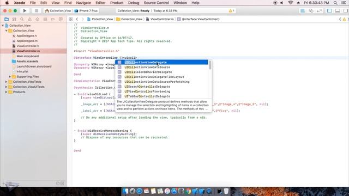
Task: Open @interface ViewController() jump bar segment
Action: [198, 20]
